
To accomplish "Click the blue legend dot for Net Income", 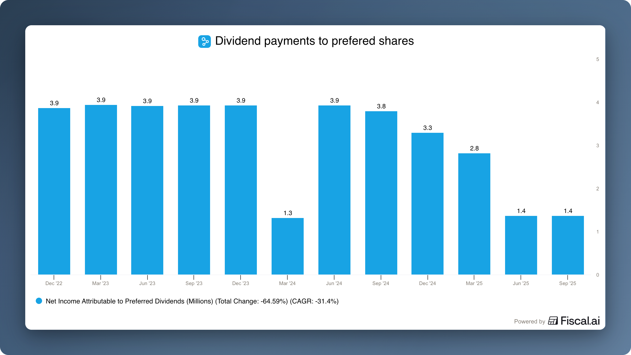I will click(x=39, y=301).
